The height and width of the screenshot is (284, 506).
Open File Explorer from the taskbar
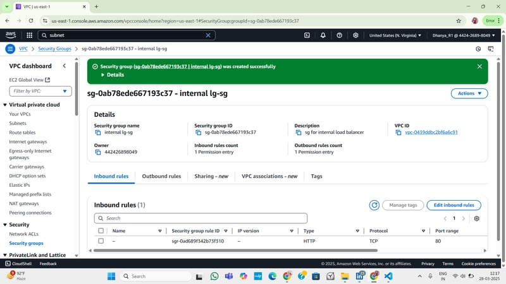point(345,276)
